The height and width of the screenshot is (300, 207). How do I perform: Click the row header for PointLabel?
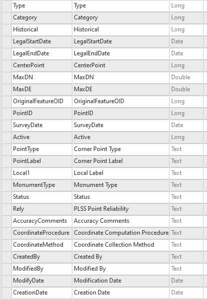[x=7, y=161]
